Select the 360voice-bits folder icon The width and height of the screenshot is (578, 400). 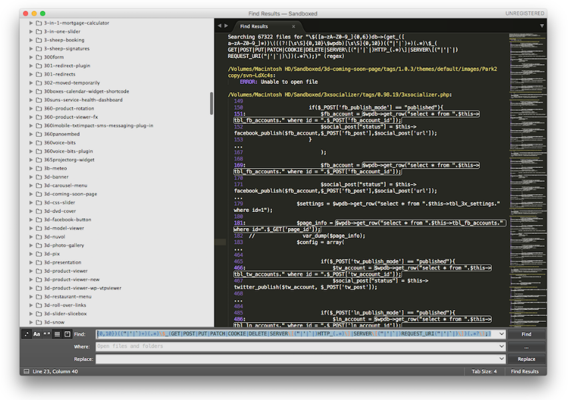click(39, 143)
